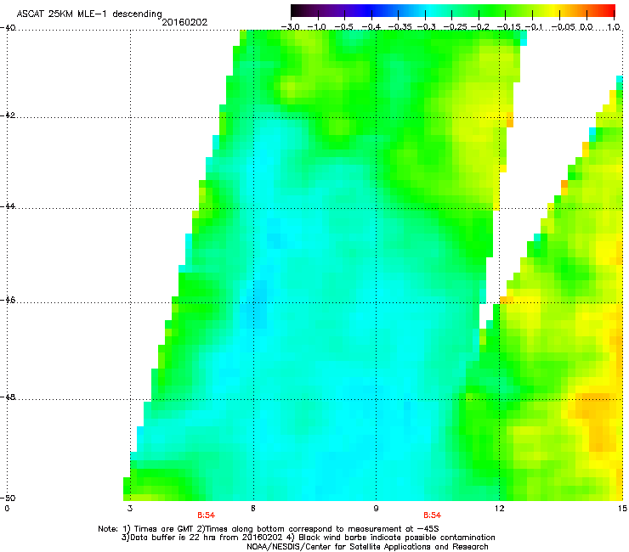Click the NOAA/NESDIS Center for Satellite Applications credit
Image resolution: width=629 pixels, height=552 pixels.
(x=367, y=547)
